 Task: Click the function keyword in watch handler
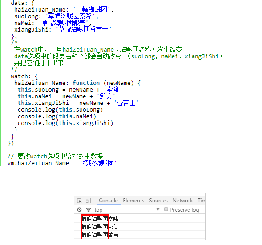[x=86, y=83]
